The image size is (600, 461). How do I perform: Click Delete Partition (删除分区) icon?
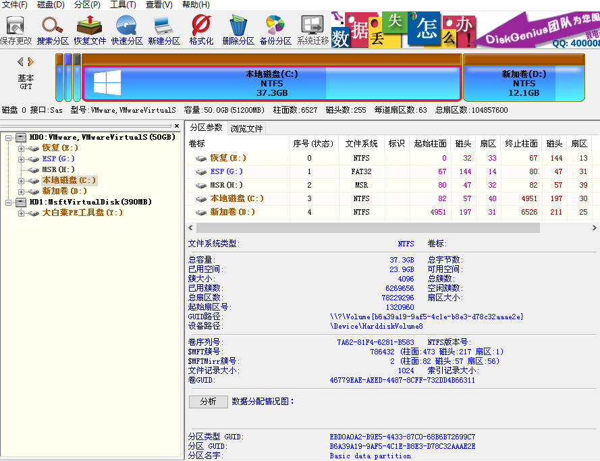click(238, 30)
